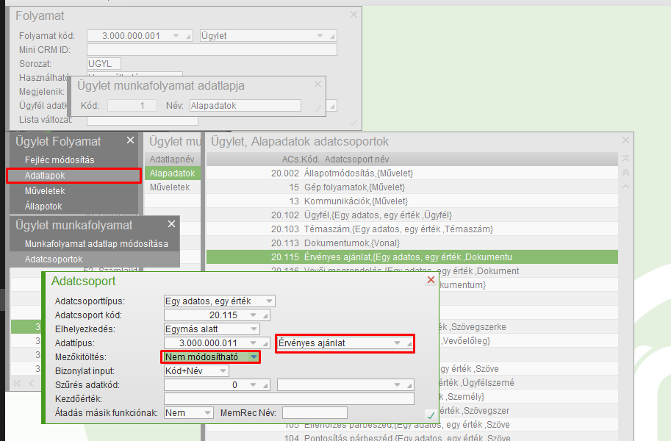This screenshot has height=441, width=671.
Task: Confirm Adatcsoport dialog with green checkmark
Action: point(431,415)
